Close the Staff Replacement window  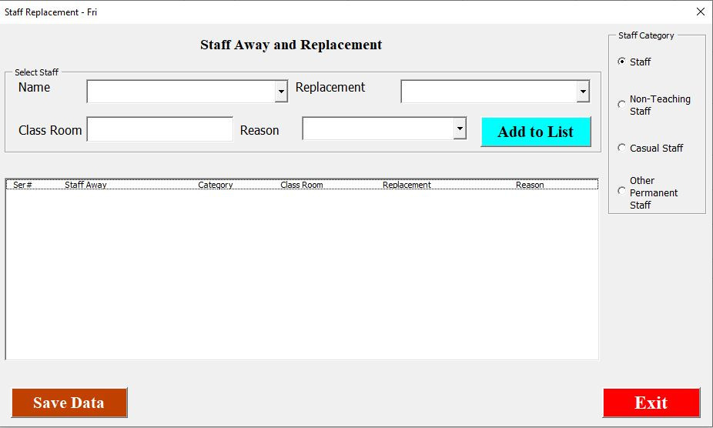pyautogui.click(x=700, y=12)
